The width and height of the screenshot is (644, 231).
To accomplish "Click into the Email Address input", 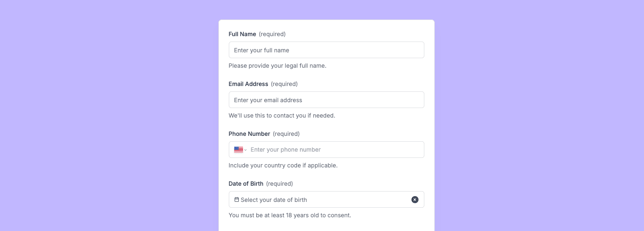I will [x=326, y=100].
